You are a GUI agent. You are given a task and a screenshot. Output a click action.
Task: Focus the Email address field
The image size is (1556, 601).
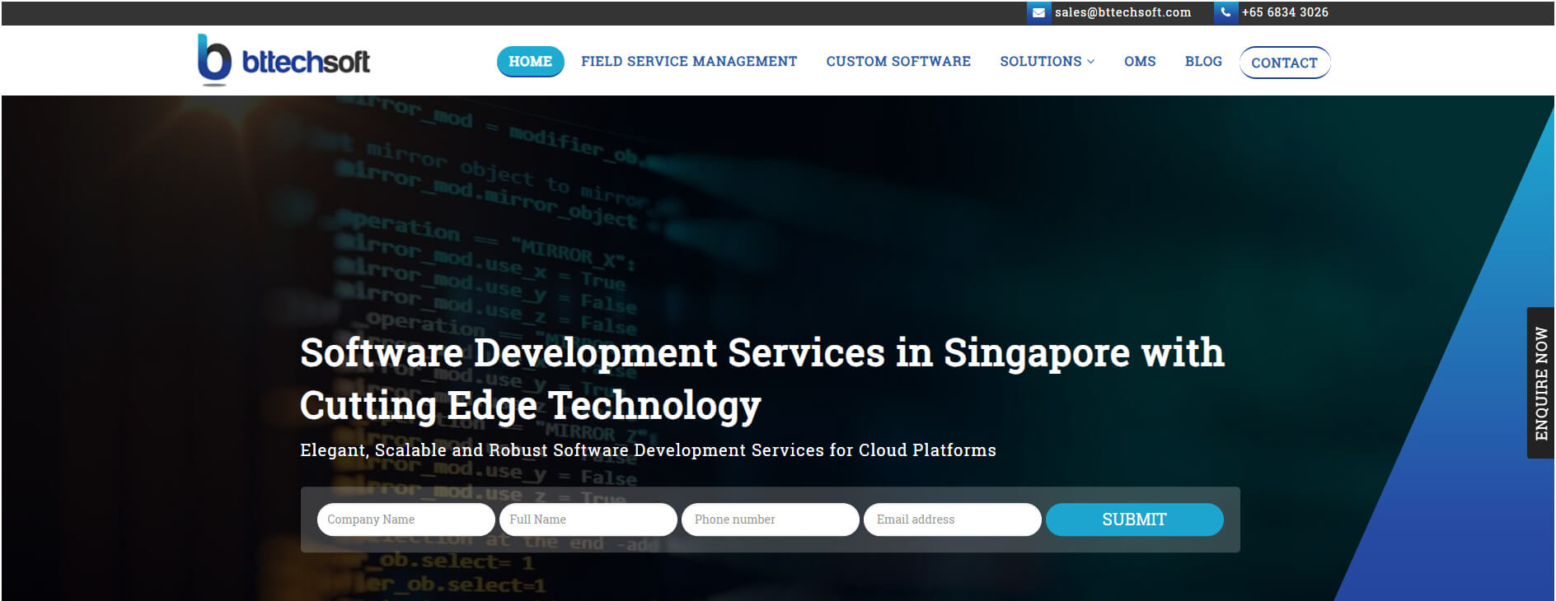953,519
